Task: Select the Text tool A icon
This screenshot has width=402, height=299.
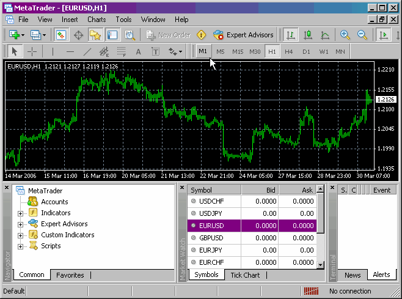Action: pos(139,51)
